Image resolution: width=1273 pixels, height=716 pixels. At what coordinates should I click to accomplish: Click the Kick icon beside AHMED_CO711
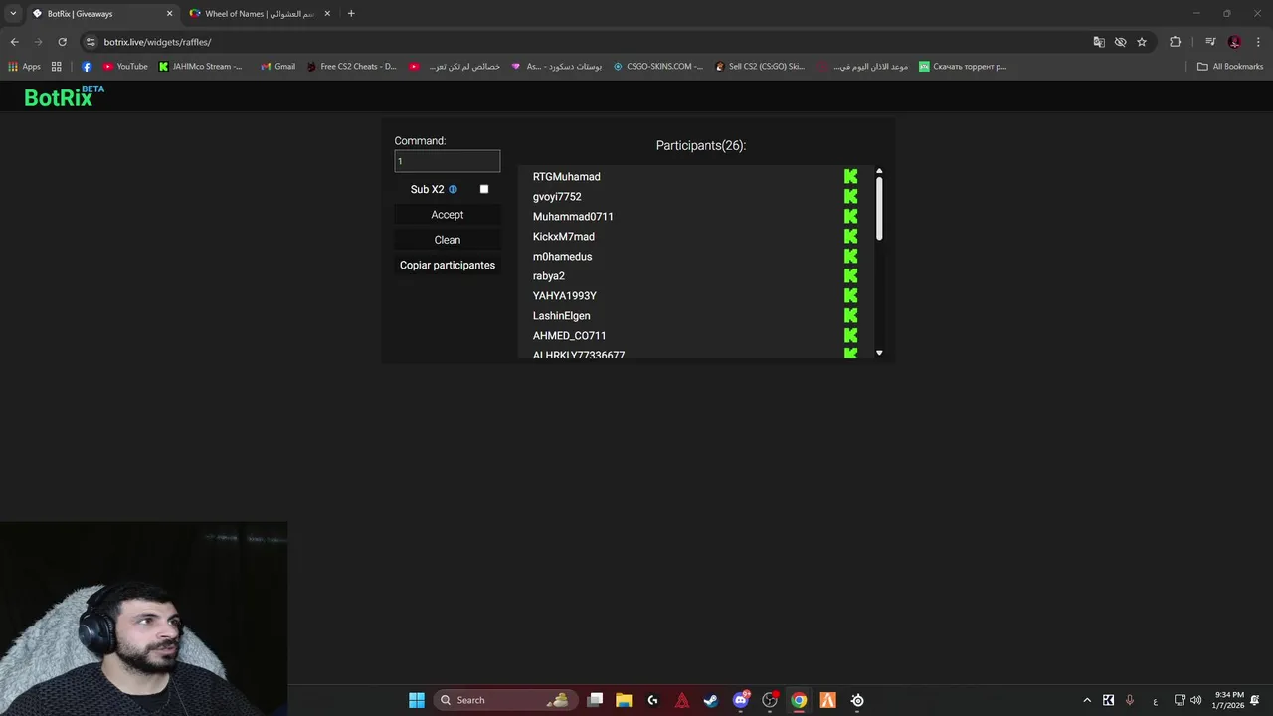pos(850,335)
